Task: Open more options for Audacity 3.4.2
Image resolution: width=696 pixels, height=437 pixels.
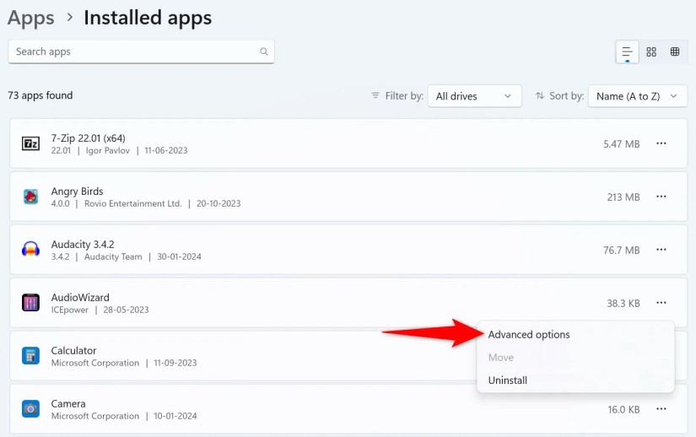Action: point(661,250)
